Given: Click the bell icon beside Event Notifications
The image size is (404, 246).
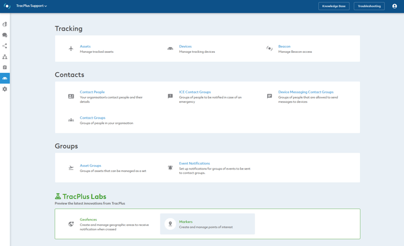Looking at the screenshot, I should [x=170, y=168].
